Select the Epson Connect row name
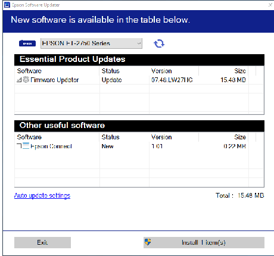The width and height of the screenshot is (274, 256). 51,146
